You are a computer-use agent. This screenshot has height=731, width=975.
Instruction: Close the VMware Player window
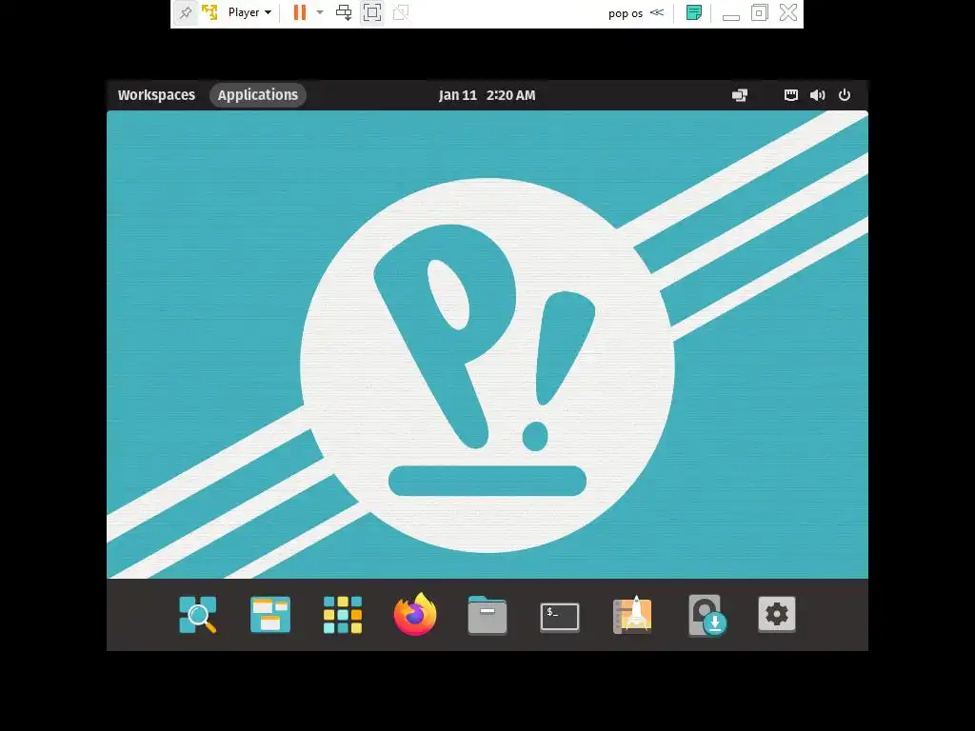[788, 12]
